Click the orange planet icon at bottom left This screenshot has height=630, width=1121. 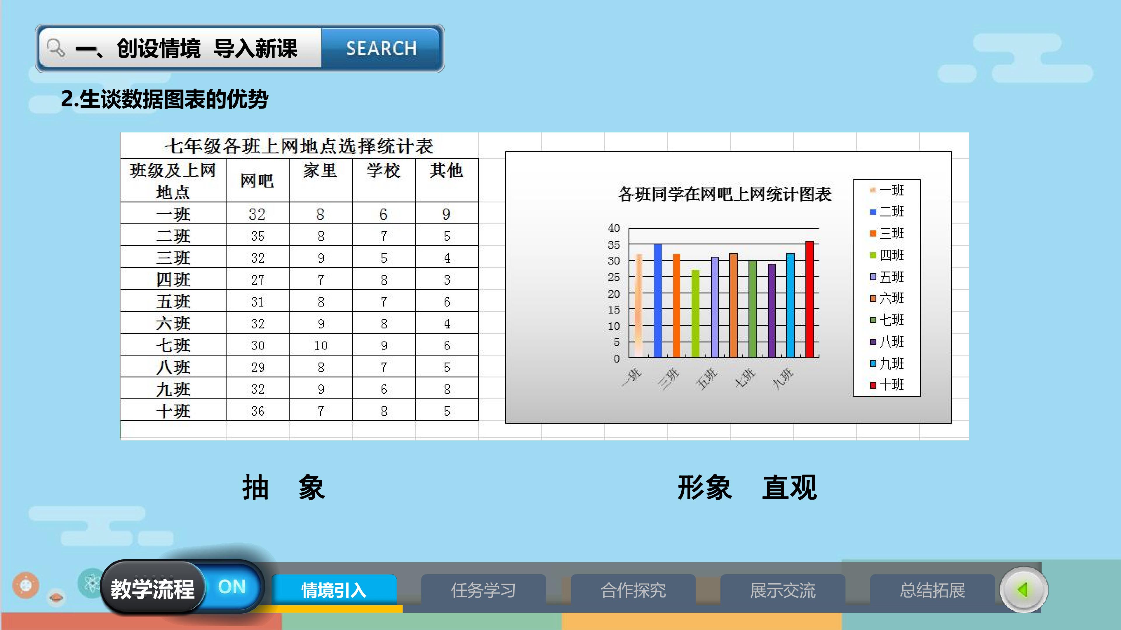pyautogui.click(x=26, y=585)
